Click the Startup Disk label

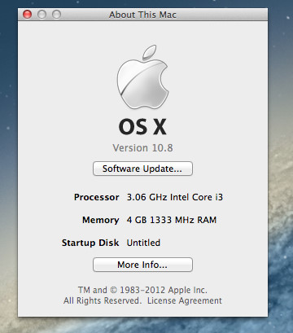tap(90, 243)
